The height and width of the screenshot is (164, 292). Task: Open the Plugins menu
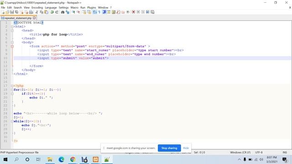91,8
